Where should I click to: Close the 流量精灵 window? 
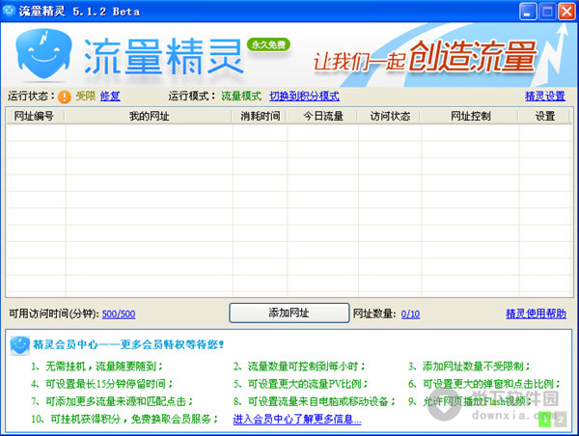click(x=566, y=12)
